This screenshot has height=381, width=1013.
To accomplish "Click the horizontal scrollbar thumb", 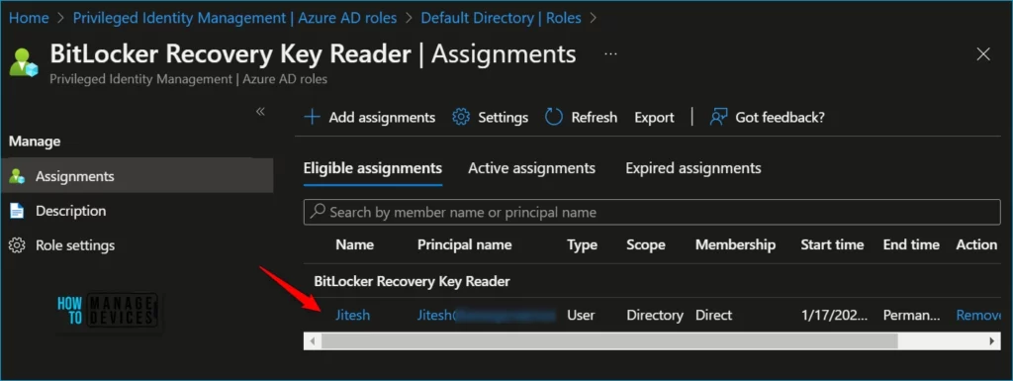I will click(x=609, y=341).
